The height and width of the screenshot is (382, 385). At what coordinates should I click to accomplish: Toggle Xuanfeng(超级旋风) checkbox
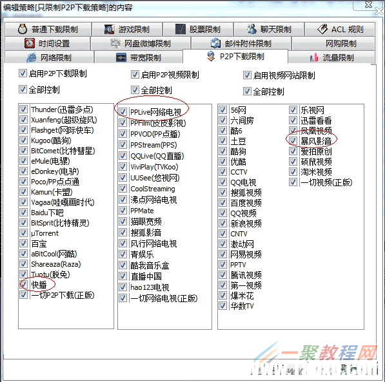[x=24, y=119]
